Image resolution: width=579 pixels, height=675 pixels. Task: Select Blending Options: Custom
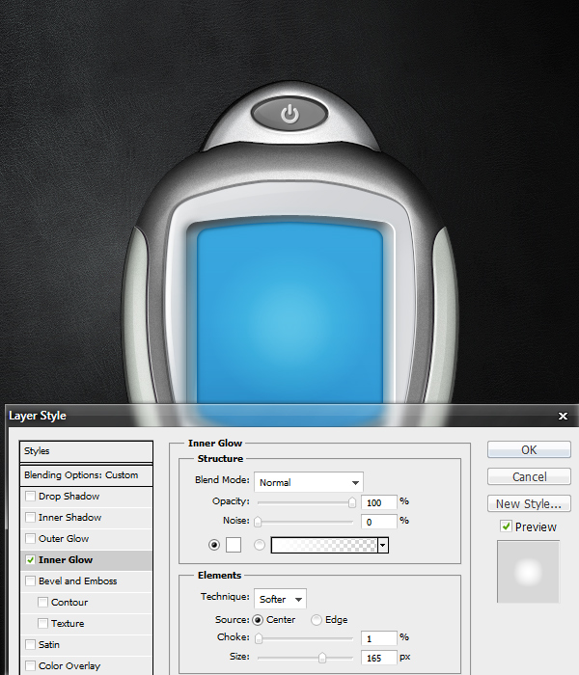coord(86,475)
